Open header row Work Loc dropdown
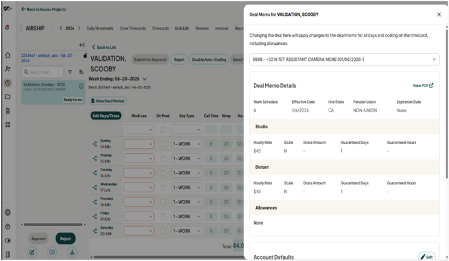 click(139, 130)
